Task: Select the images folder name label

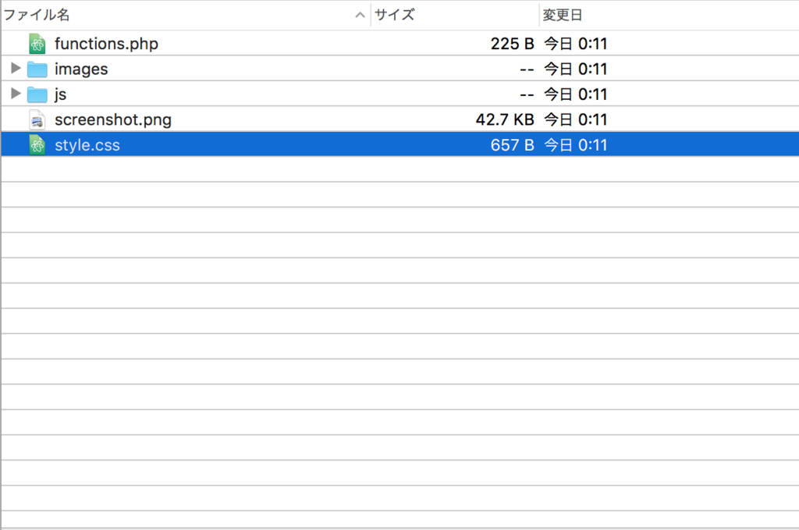Action: pos(80,69)
